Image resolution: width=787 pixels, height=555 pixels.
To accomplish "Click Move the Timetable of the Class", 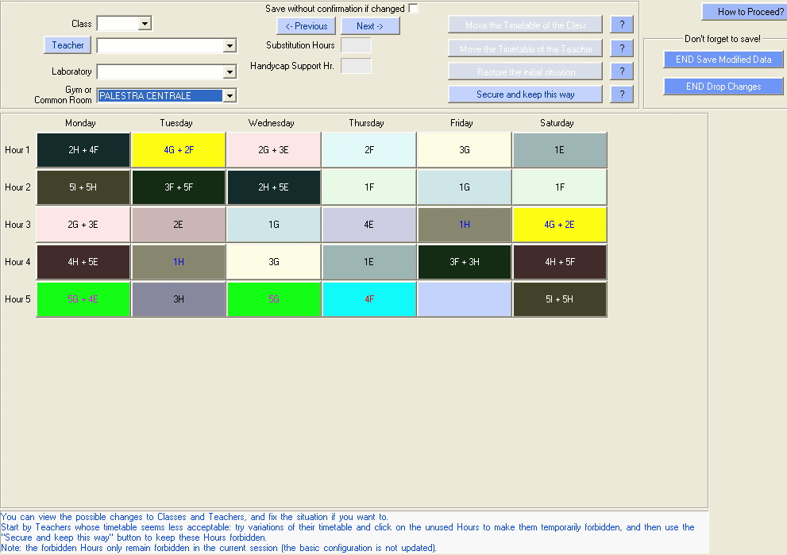I will point(525,25).
